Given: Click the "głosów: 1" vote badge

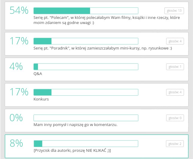Looking at the screenshot, I should [x=175, y=67].
